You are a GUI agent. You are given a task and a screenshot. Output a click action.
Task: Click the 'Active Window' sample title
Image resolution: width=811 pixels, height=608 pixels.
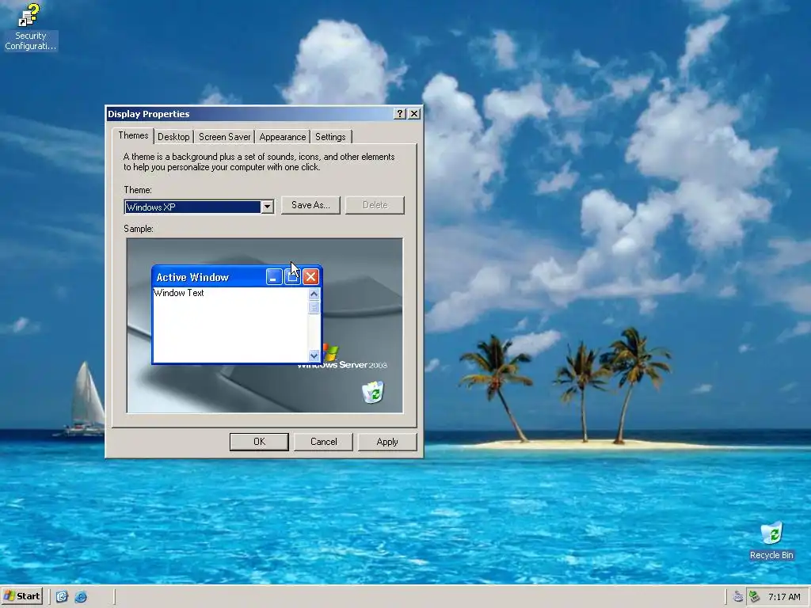(192, 278)
